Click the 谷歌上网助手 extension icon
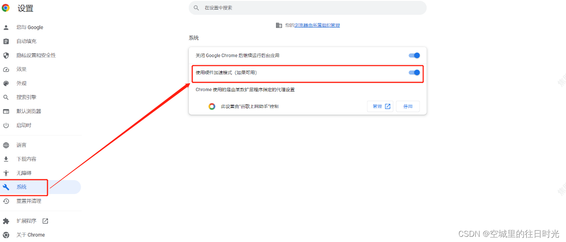Viewport: 566px width, 242px height. (x=212, y=106)
